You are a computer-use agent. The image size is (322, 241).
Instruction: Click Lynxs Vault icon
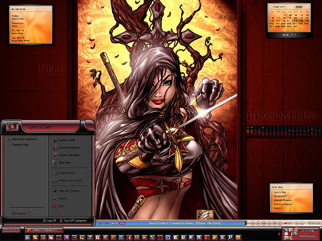pyautogui.click(x=55, y=140)
